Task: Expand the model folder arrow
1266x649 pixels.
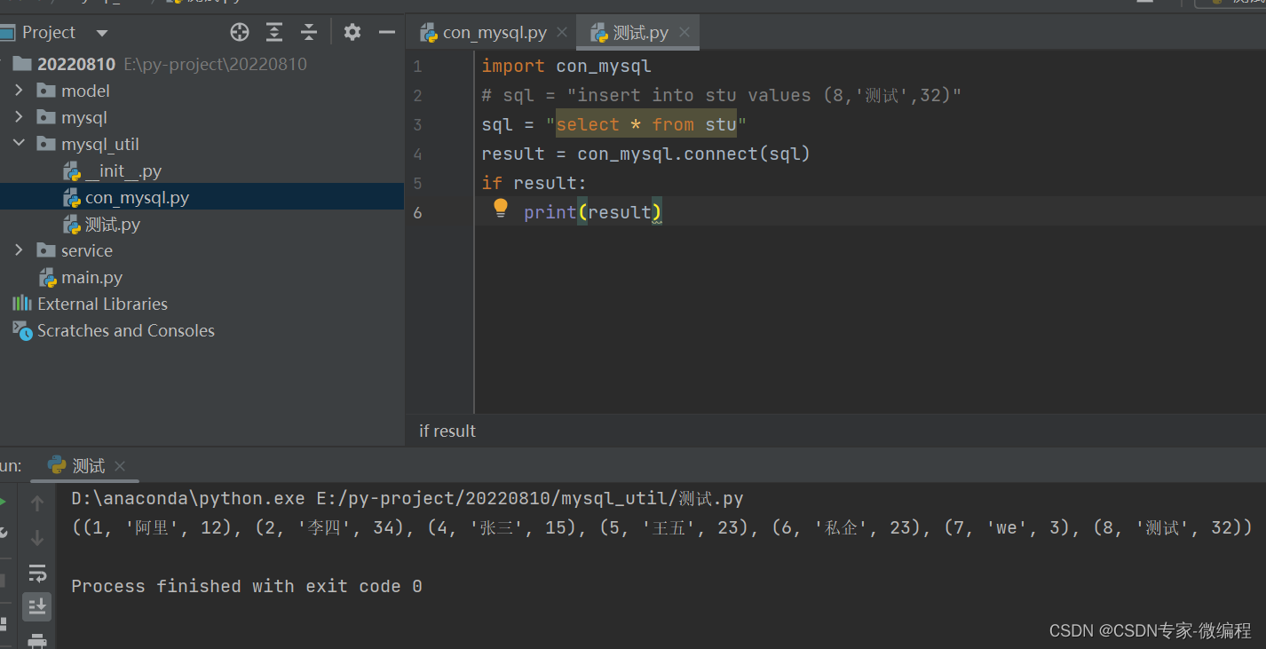Action: (x=19, y=91)
